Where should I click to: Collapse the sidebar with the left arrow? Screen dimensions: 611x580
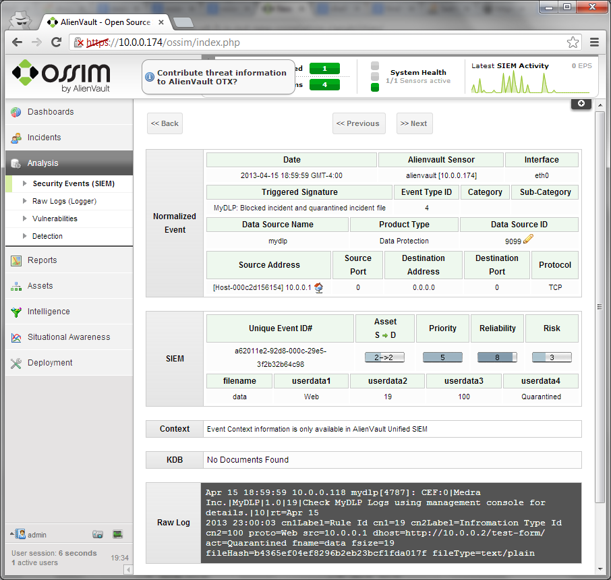pos(128,570)
